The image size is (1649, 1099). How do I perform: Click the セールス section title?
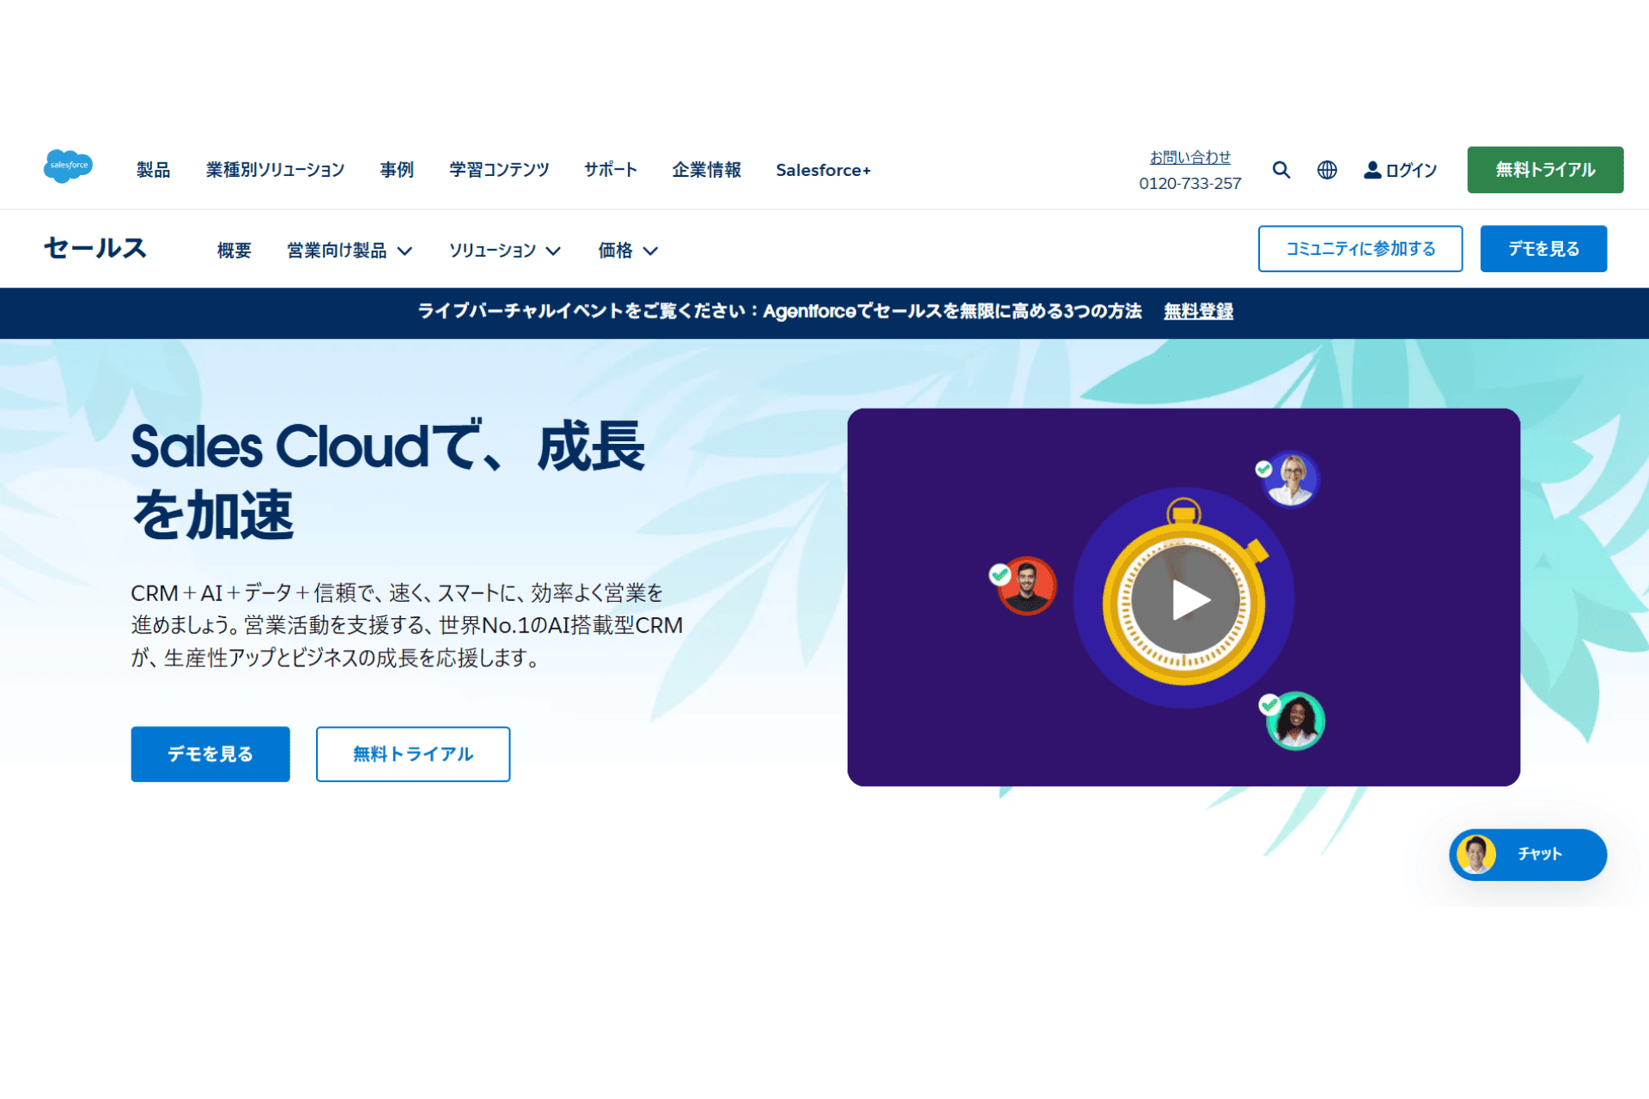[x=95, y=248]
